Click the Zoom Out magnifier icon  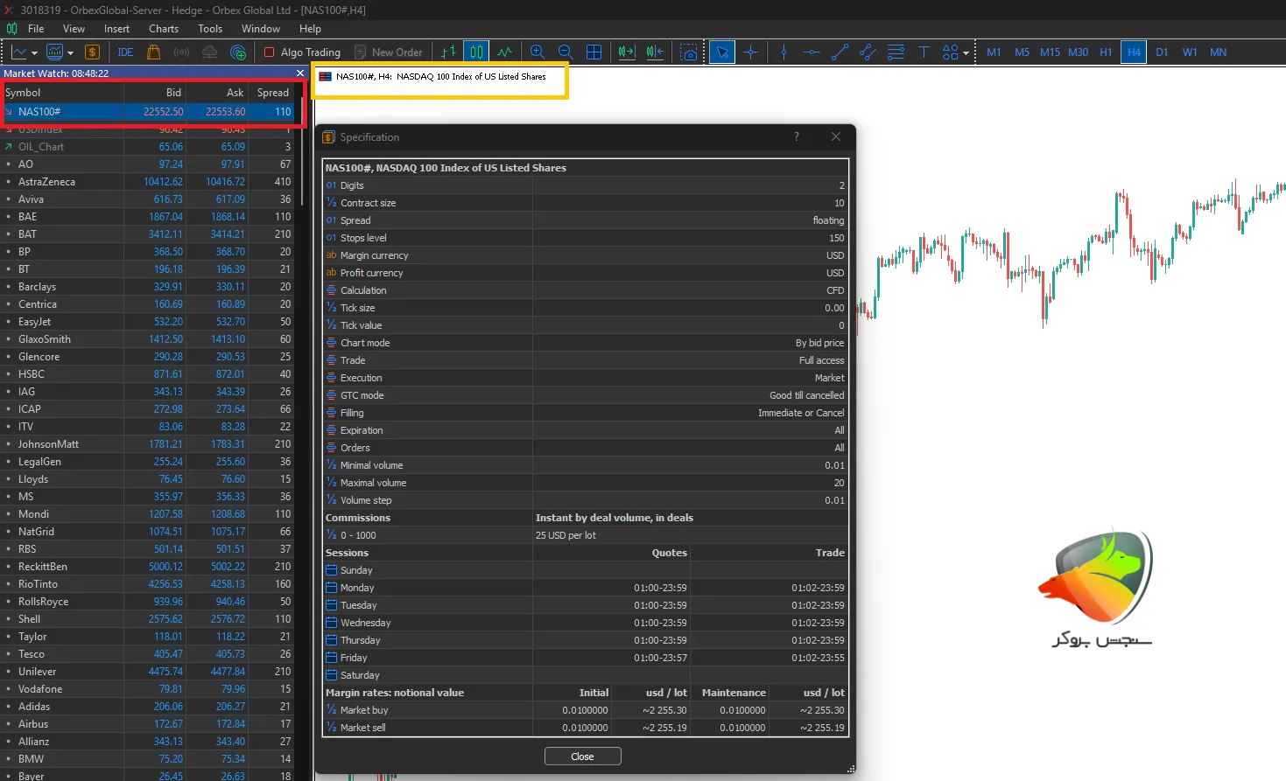tap(566, 52)
